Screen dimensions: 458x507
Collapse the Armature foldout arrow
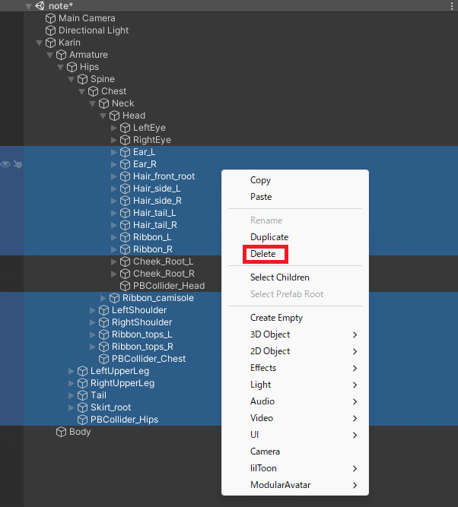[x=50, y=55]
